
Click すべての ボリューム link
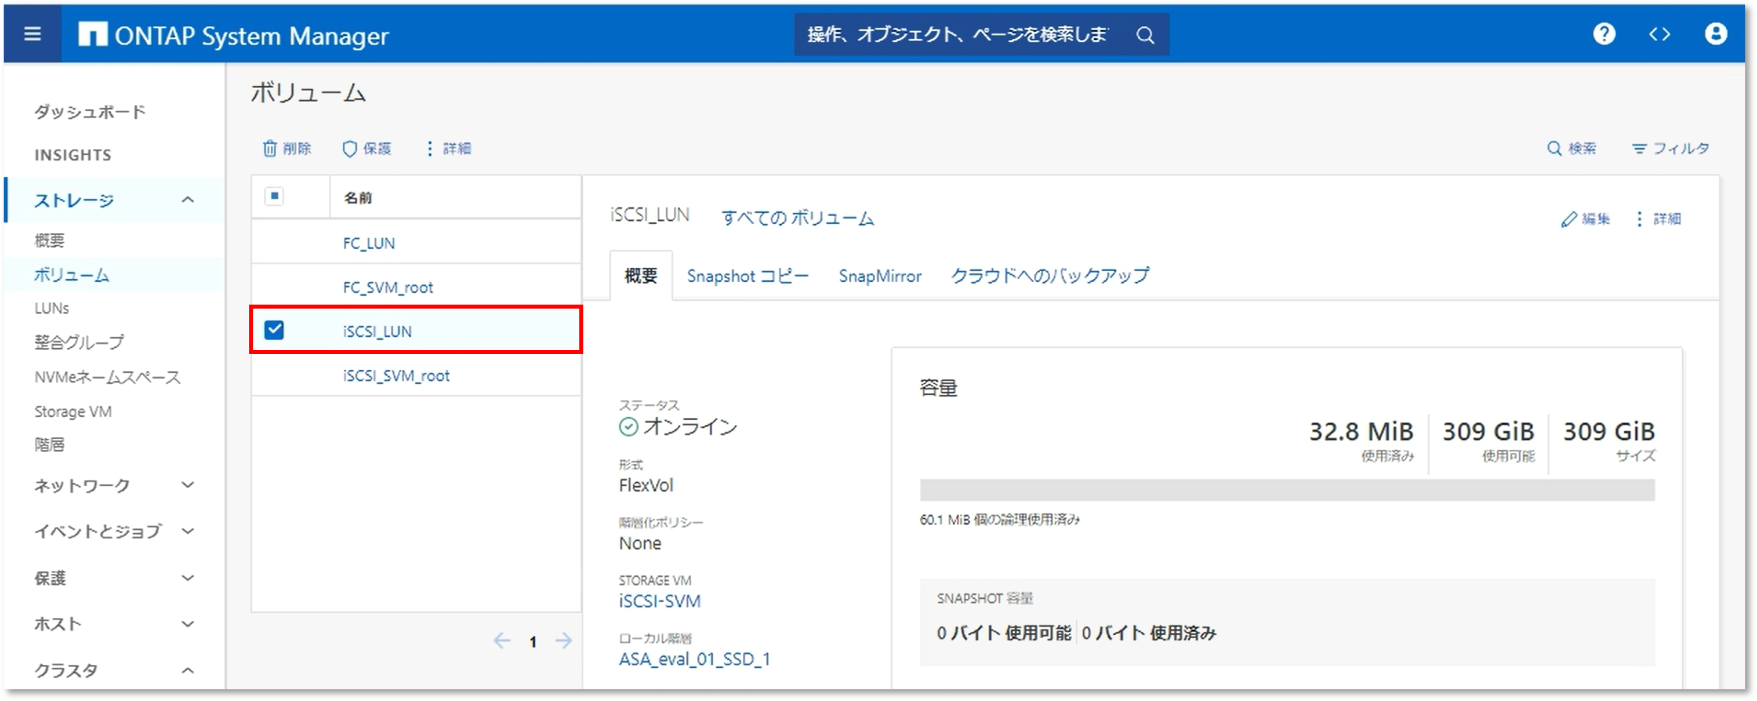(798, 218)
